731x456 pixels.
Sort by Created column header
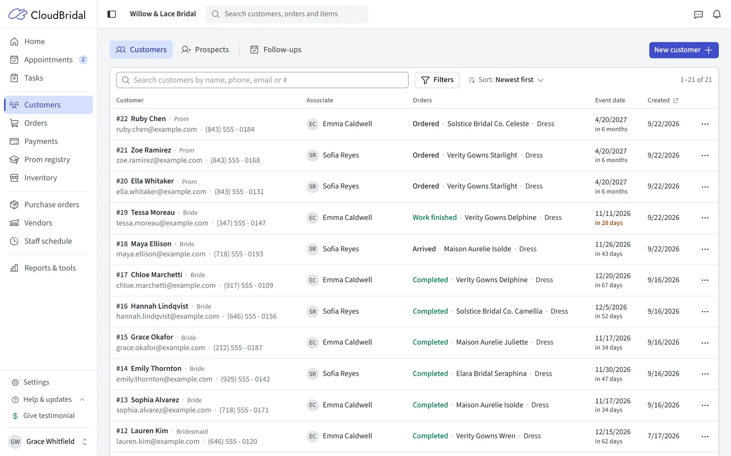tap(663, 100)
